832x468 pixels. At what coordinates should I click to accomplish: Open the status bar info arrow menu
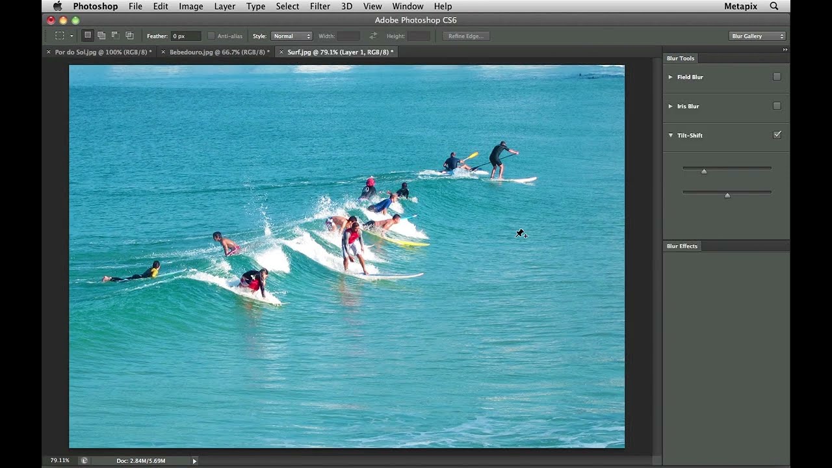pos(194,461)
